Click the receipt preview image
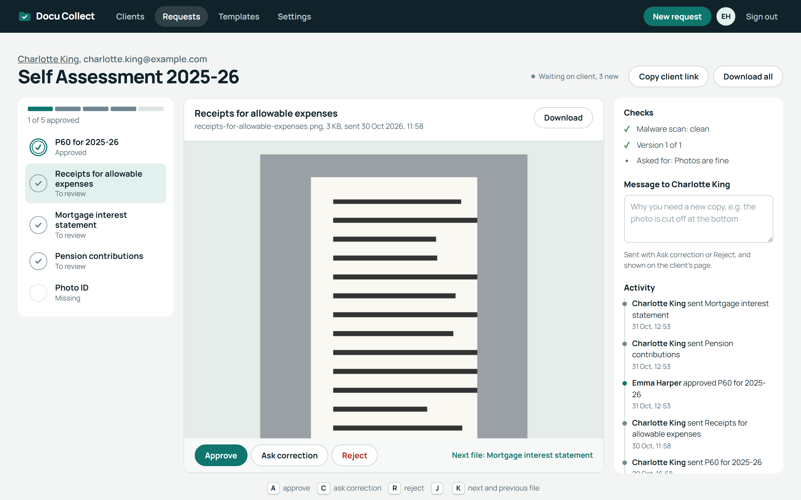Image resolution: width=801 pixels, height=500 pixels. coord(394,296)
